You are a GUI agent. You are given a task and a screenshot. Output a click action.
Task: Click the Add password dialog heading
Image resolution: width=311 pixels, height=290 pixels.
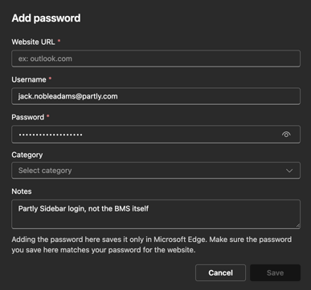(x=46, y=18)
